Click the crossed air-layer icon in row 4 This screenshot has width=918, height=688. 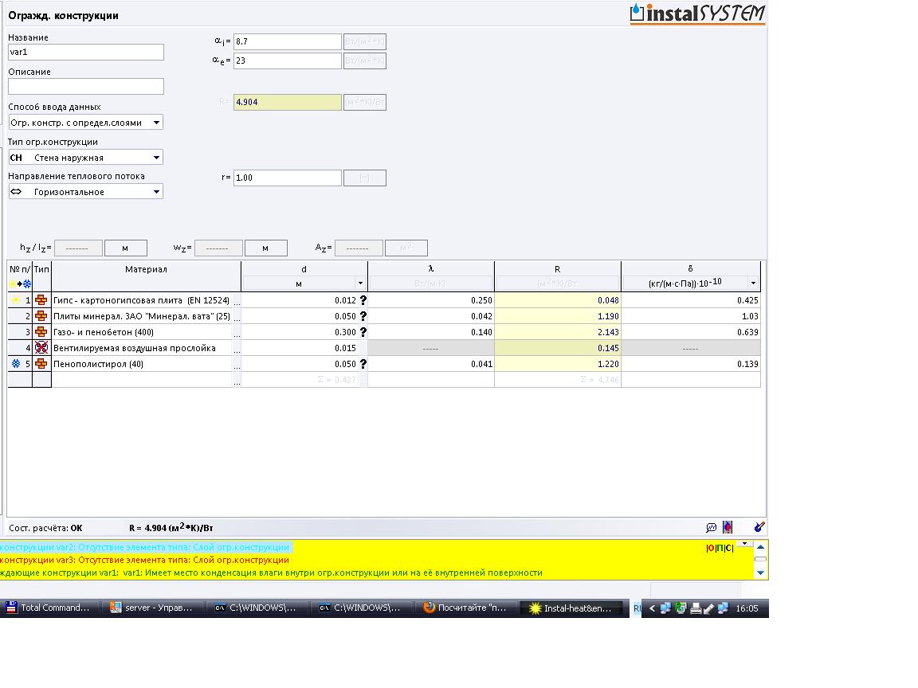pyautogui.click(x=41, y=347)
